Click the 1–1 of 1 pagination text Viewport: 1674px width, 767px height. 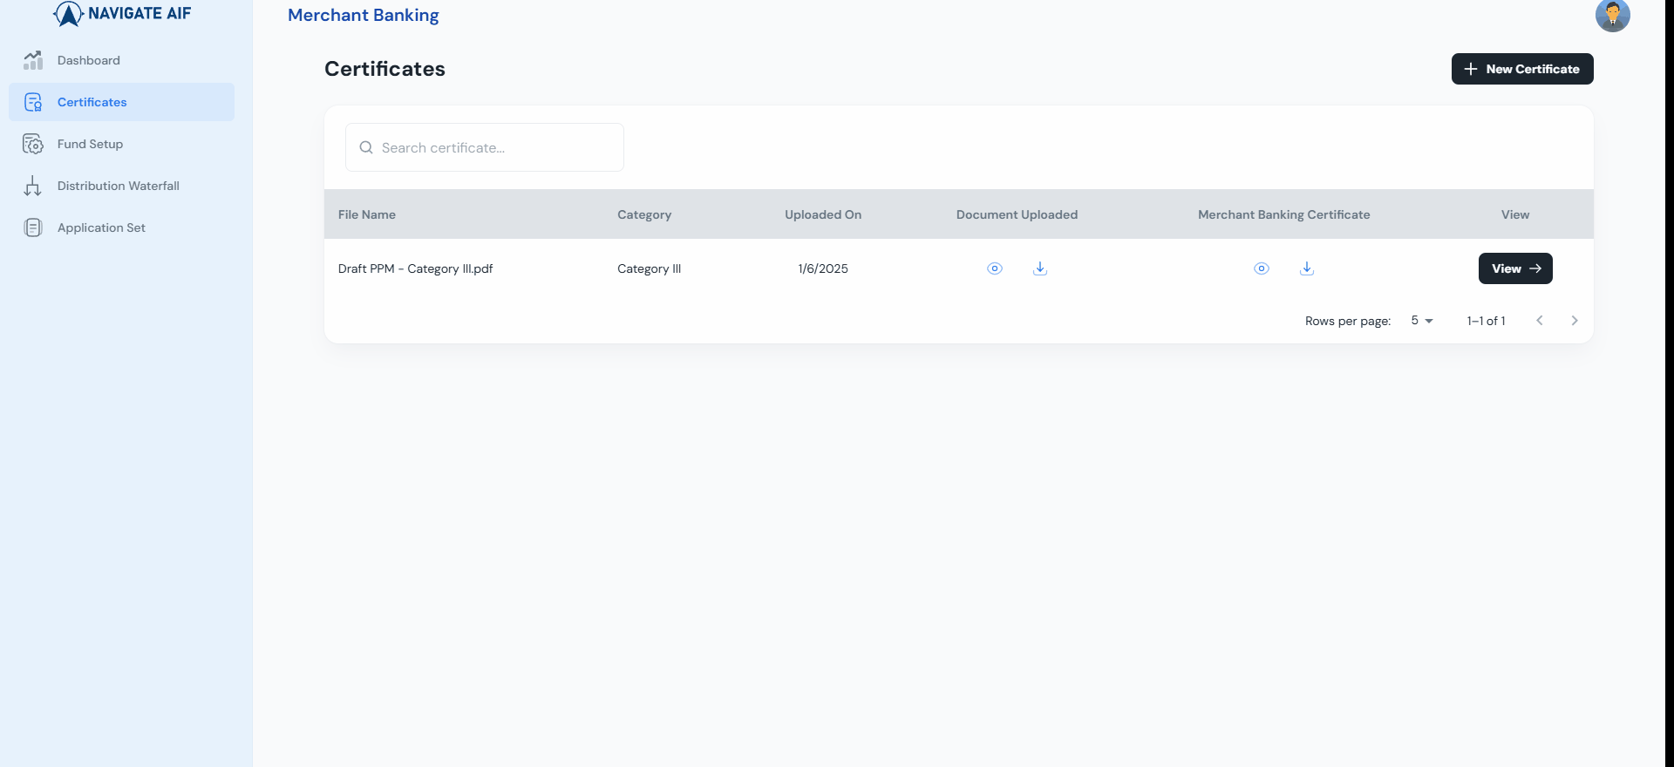click(1486, 321)
